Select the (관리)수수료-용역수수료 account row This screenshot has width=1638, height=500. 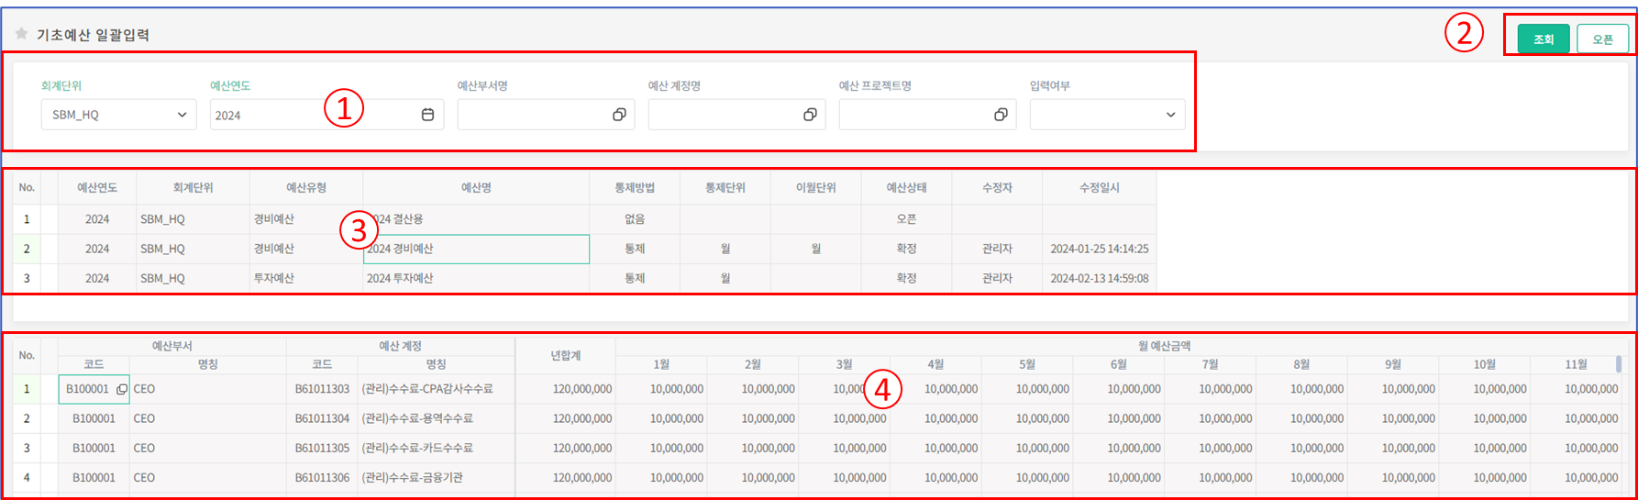click(x=435, y=418)
